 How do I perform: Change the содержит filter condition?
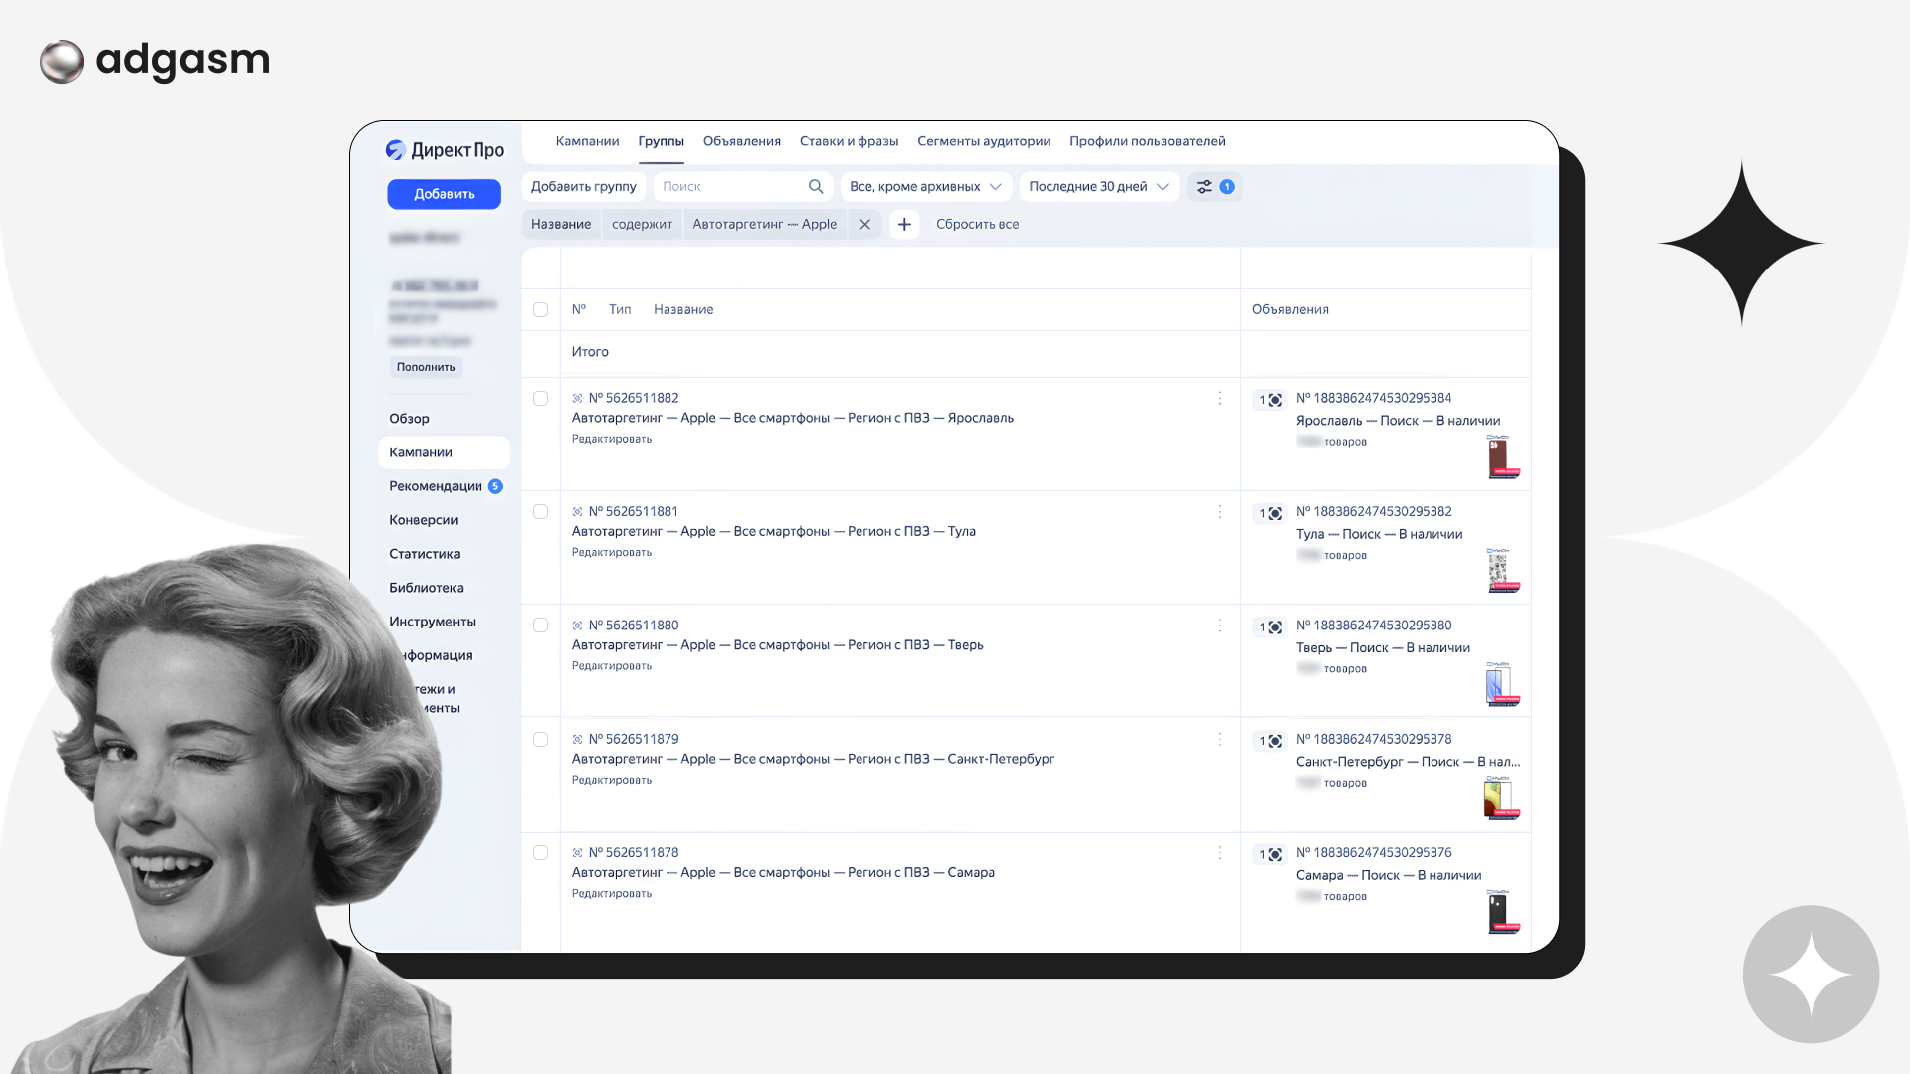642,225
